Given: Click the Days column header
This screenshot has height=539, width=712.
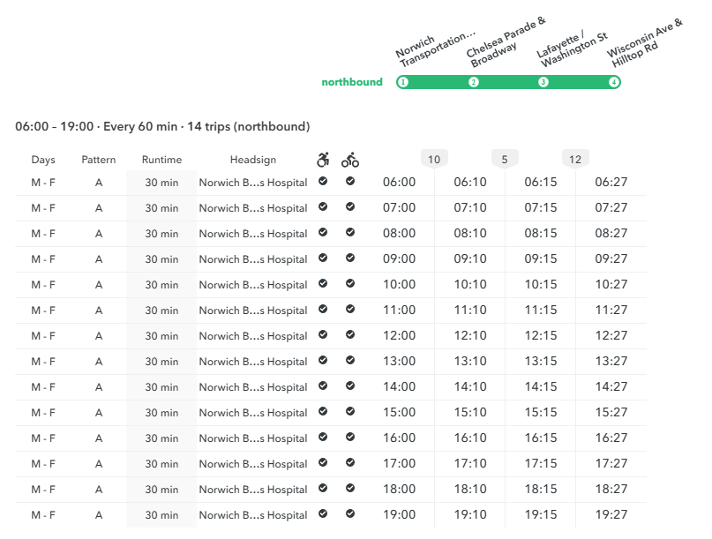Looking at the screenshot, I should tap(43, 160).
